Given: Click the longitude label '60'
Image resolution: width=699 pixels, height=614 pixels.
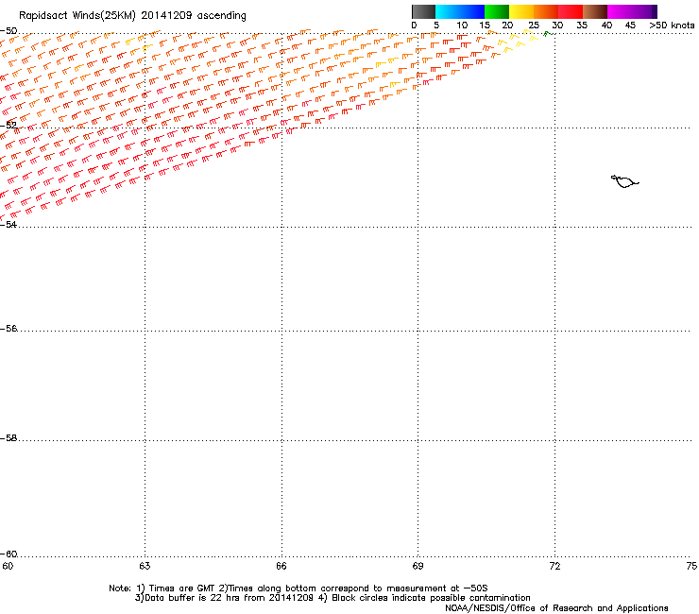Looking at the screenshot, I should (x=8, y=566).
